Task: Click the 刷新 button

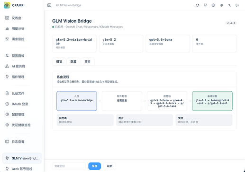Action: [109, 166]
